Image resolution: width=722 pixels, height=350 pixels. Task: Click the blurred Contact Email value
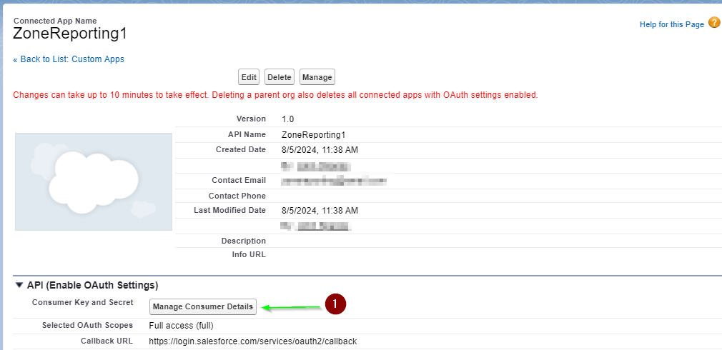(x=334, y=181)
